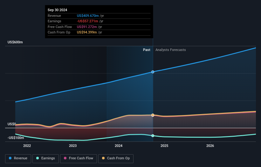This screenshot has width=261, height=167.
Task: Click the 2026 axis label
Action: click(x=210, y=146)
